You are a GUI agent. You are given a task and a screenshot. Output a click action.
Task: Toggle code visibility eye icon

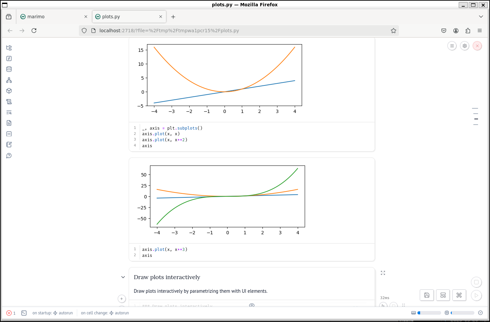click(x=252, y=305)
